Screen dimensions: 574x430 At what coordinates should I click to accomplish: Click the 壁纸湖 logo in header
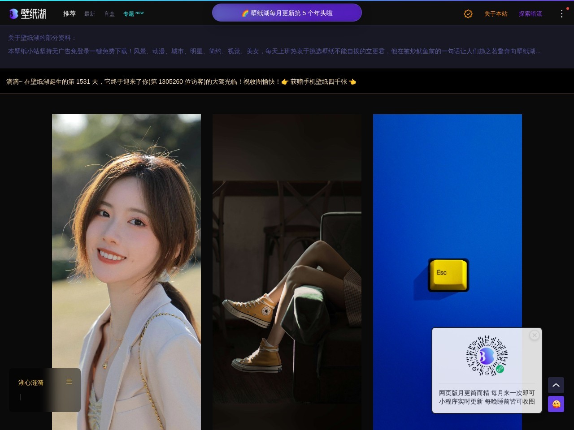click(28, 14)
